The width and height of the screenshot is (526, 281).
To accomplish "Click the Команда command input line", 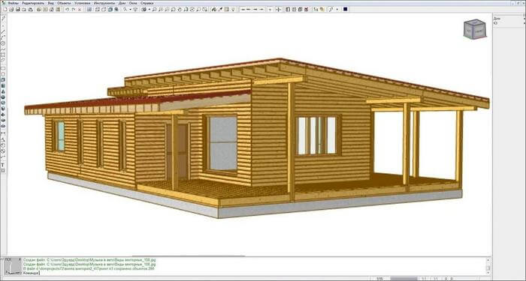I will [x=253, y=273].
